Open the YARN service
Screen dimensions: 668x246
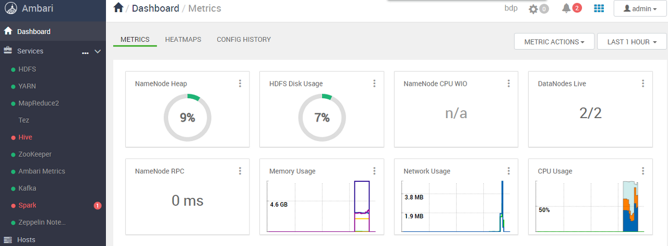click(x=27, y=86)
